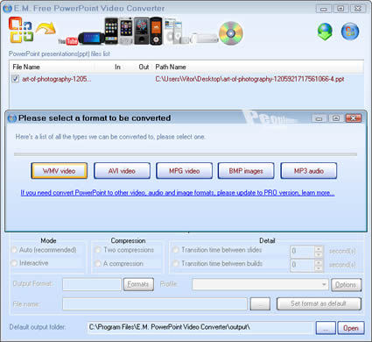The image size is (372, 342).
Task: Click the In column header
Action: pyautogui.click(x=117, y=67)
